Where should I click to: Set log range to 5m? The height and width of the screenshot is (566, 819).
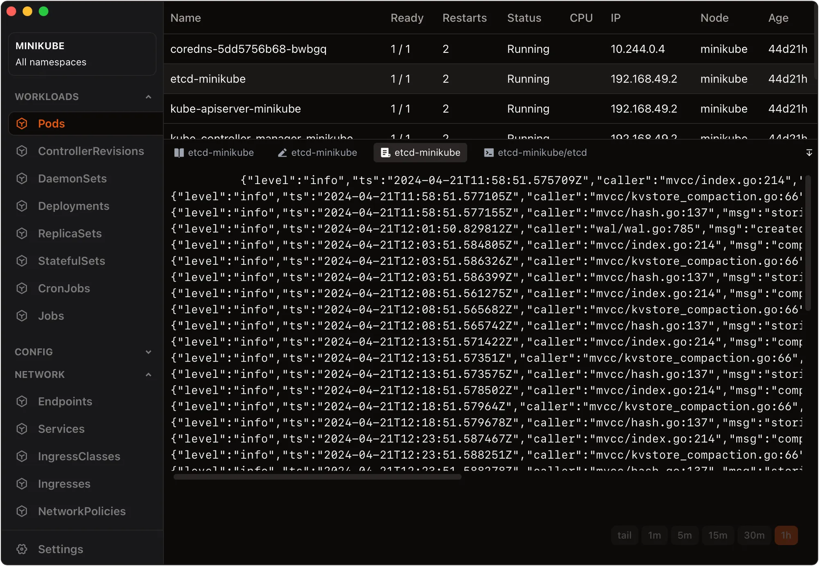pos(685,535)
